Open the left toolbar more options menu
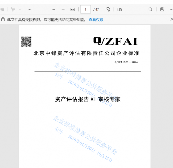 click(x=29, y=9)
